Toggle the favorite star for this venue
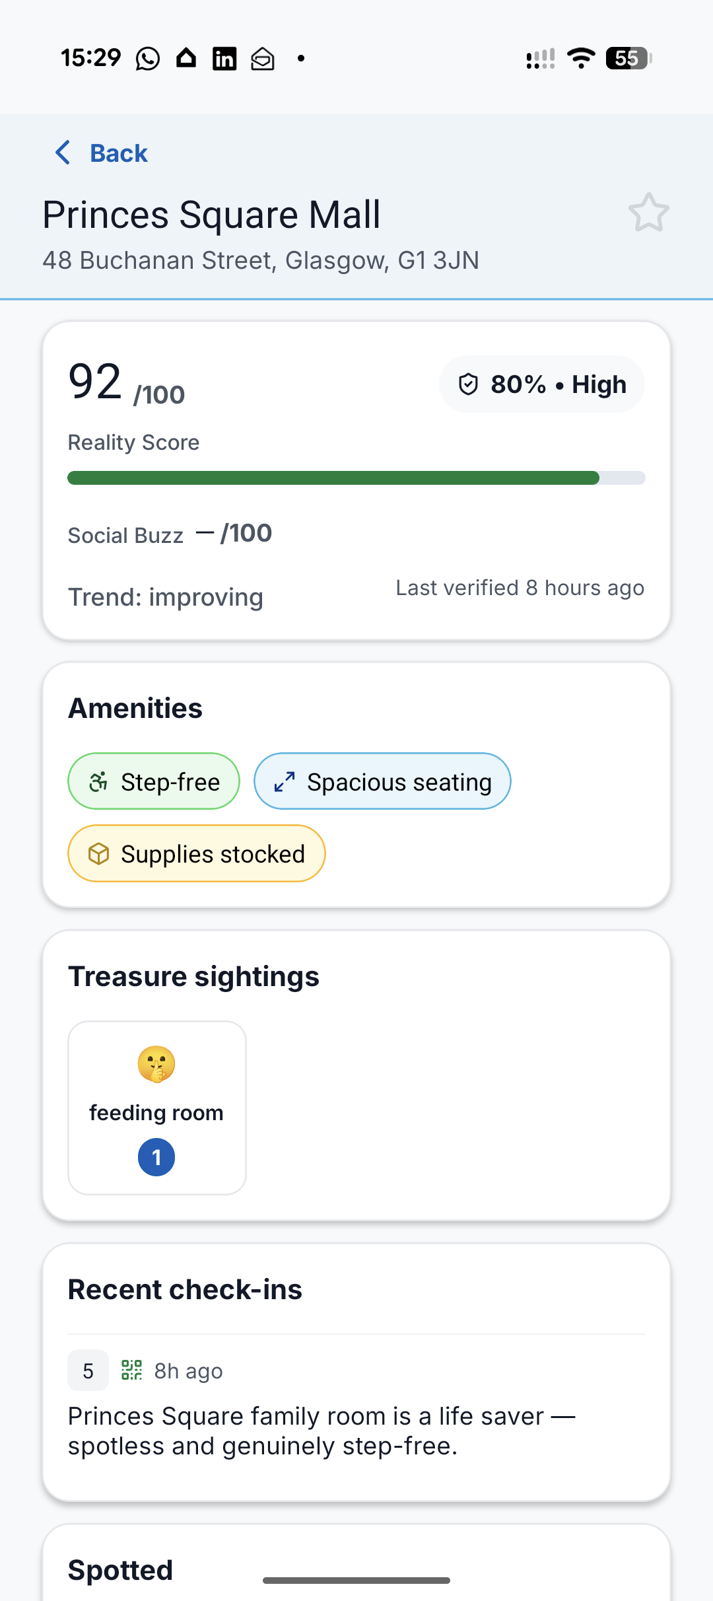This screenshot has height=1601, width=713. 648,213
